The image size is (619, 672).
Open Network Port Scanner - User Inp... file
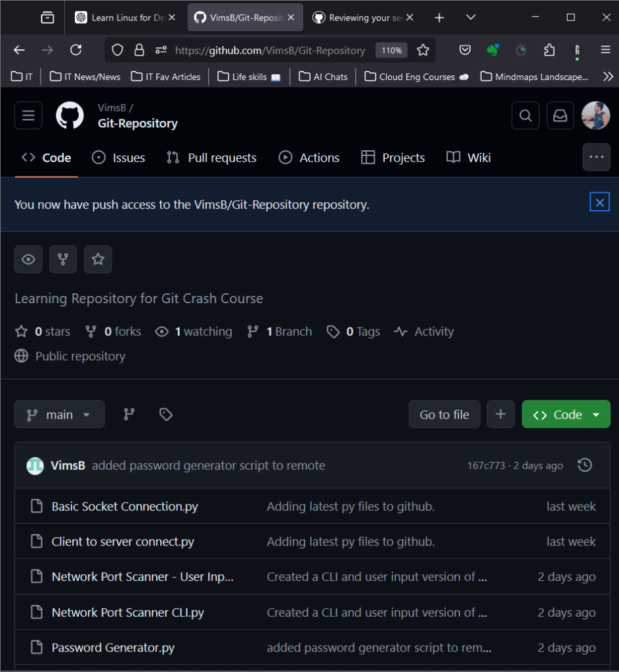[x=142, y=576]
